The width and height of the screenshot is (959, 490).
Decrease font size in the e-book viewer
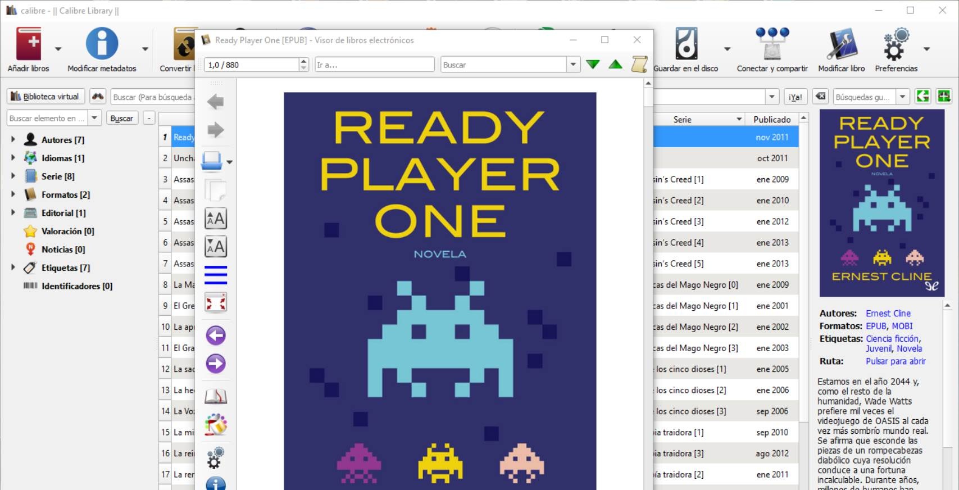click(x=216, y=247)
